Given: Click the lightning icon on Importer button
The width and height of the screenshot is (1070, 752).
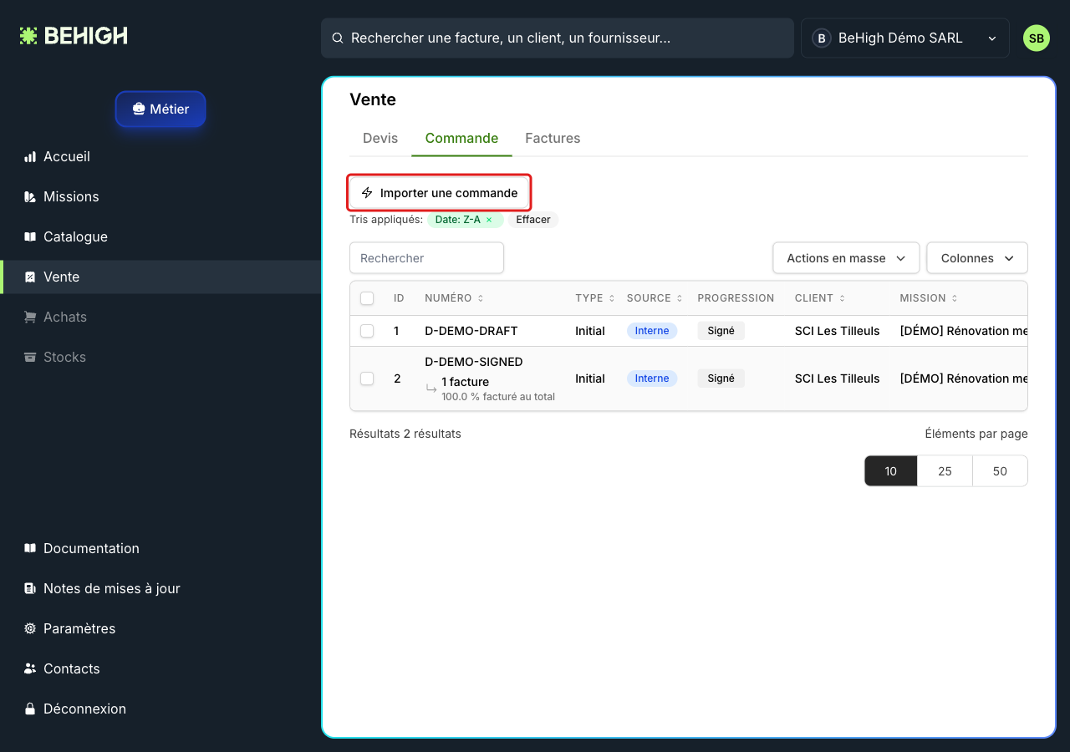Looking at the screenshot, I should (x=367, y=193).
